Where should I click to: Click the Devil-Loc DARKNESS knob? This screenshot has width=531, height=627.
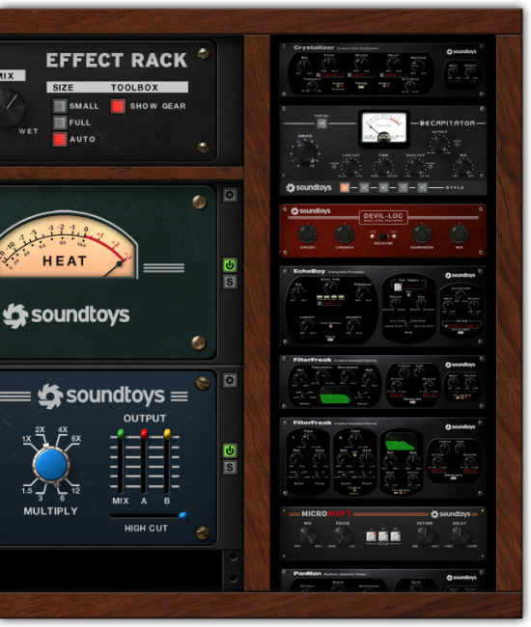click(422, 234)
